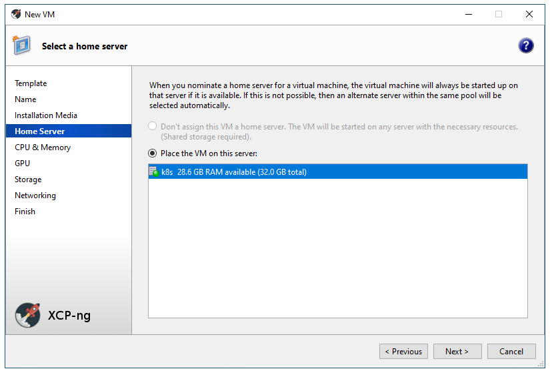Screen dimensions: 550x377
Task: Switch to the GPU step
Action: pyautogui.click(x=23, y=163)
